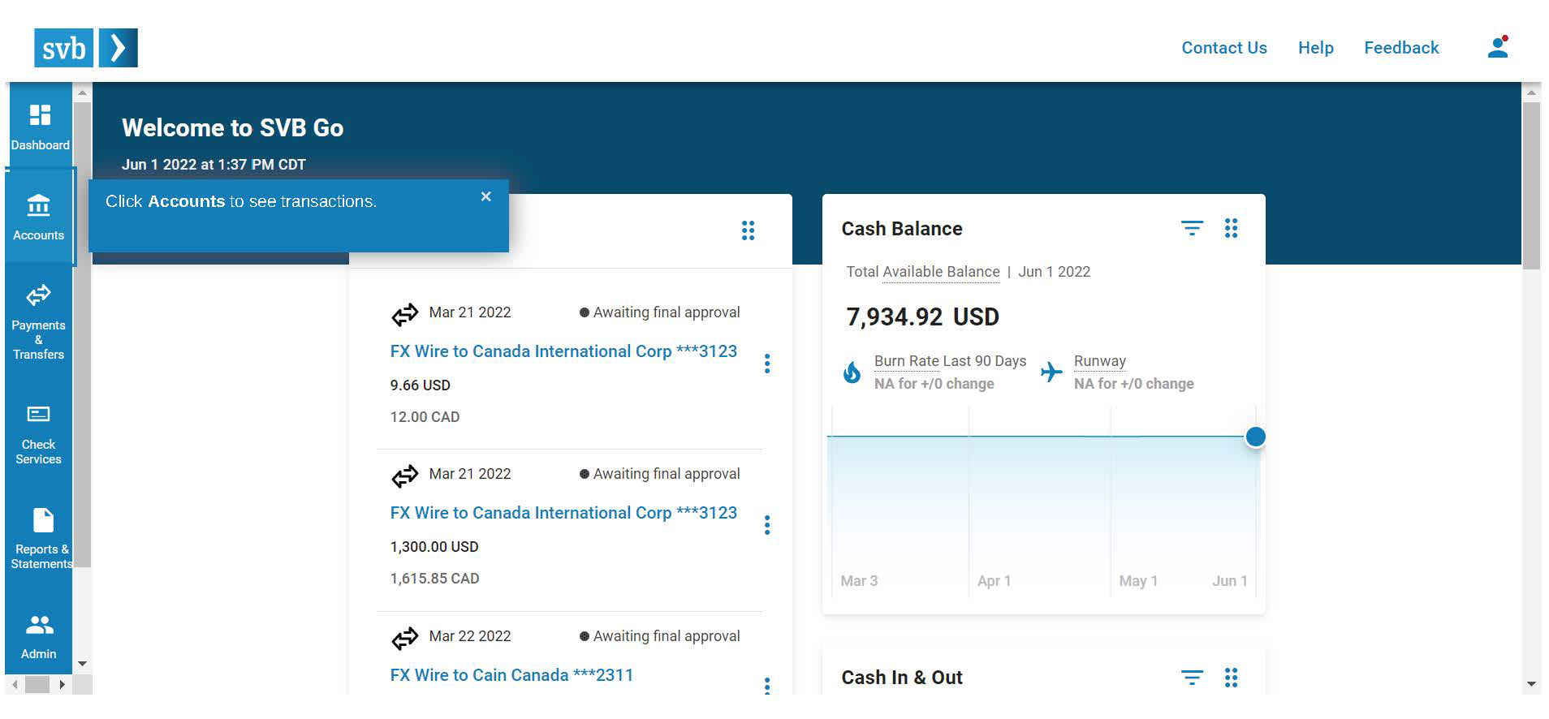The height and width of the screenshot is (719, 1549).
Task: Click sidebar horizontal scroll left arrow
Action: tap(15, 685)
